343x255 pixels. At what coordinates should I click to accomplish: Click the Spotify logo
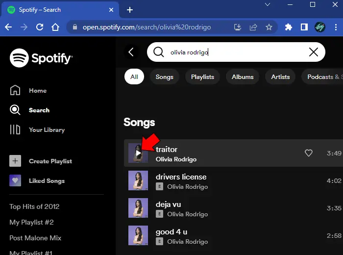(x=41, y=58)
